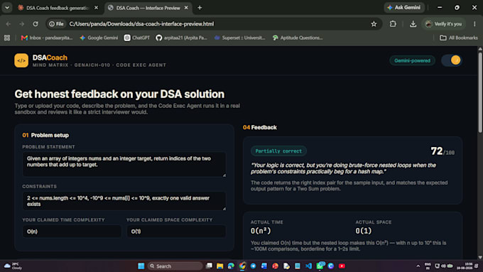Click the page vertical scrollbar thumb
Screen dimensions: 483x272
[480, 92]
